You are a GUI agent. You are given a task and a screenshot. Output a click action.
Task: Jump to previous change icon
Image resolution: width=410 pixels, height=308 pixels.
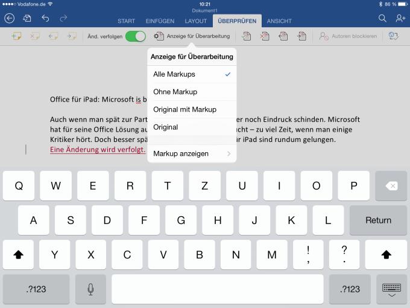(x=283, y=36)
